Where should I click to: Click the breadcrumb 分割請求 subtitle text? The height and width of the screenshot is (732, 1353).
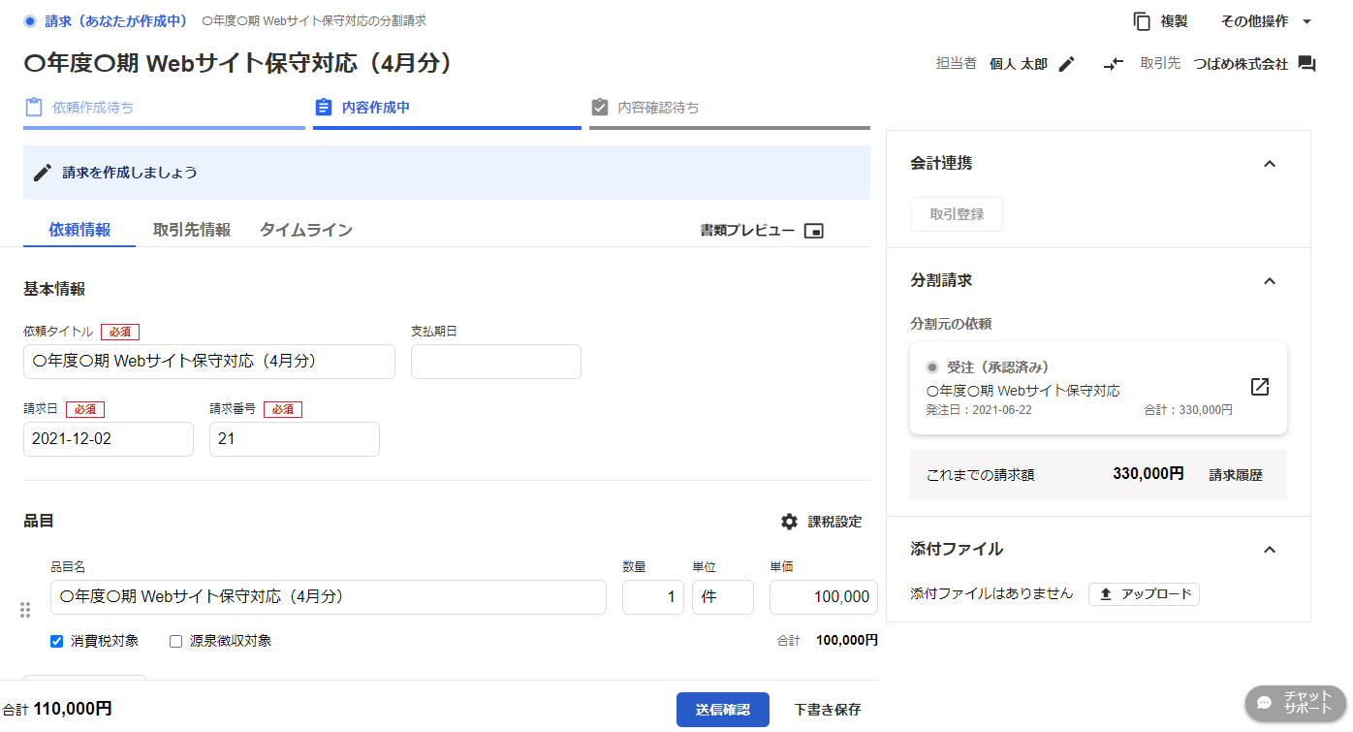tap(315, 20)
